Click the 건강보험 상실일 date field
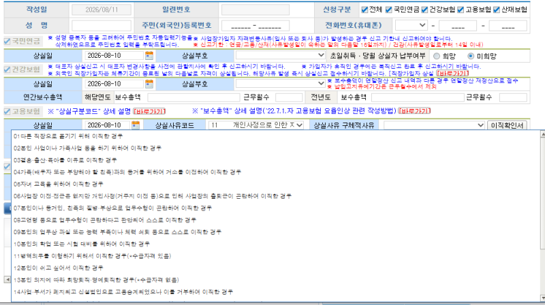Viewport: 545px width, 305px height. coord(114,84)
